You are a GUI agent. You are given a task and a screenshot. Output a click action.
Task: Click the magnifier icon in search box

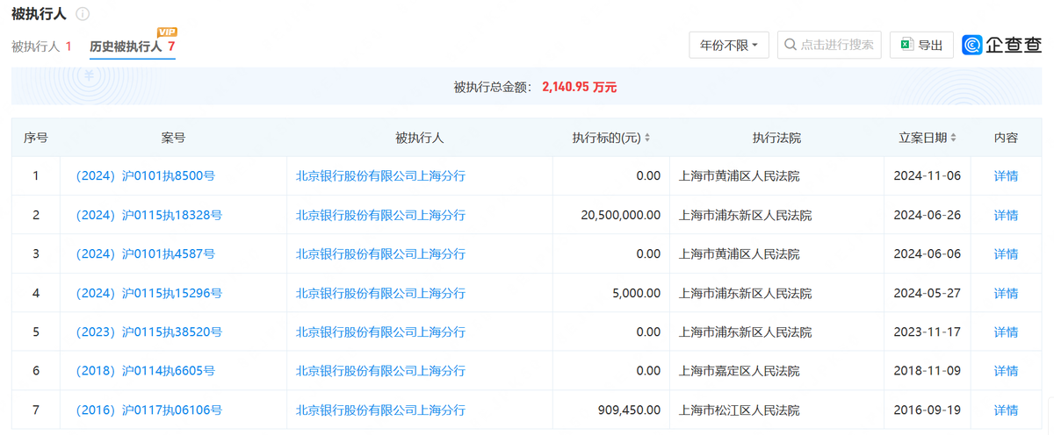coord(790,45)
